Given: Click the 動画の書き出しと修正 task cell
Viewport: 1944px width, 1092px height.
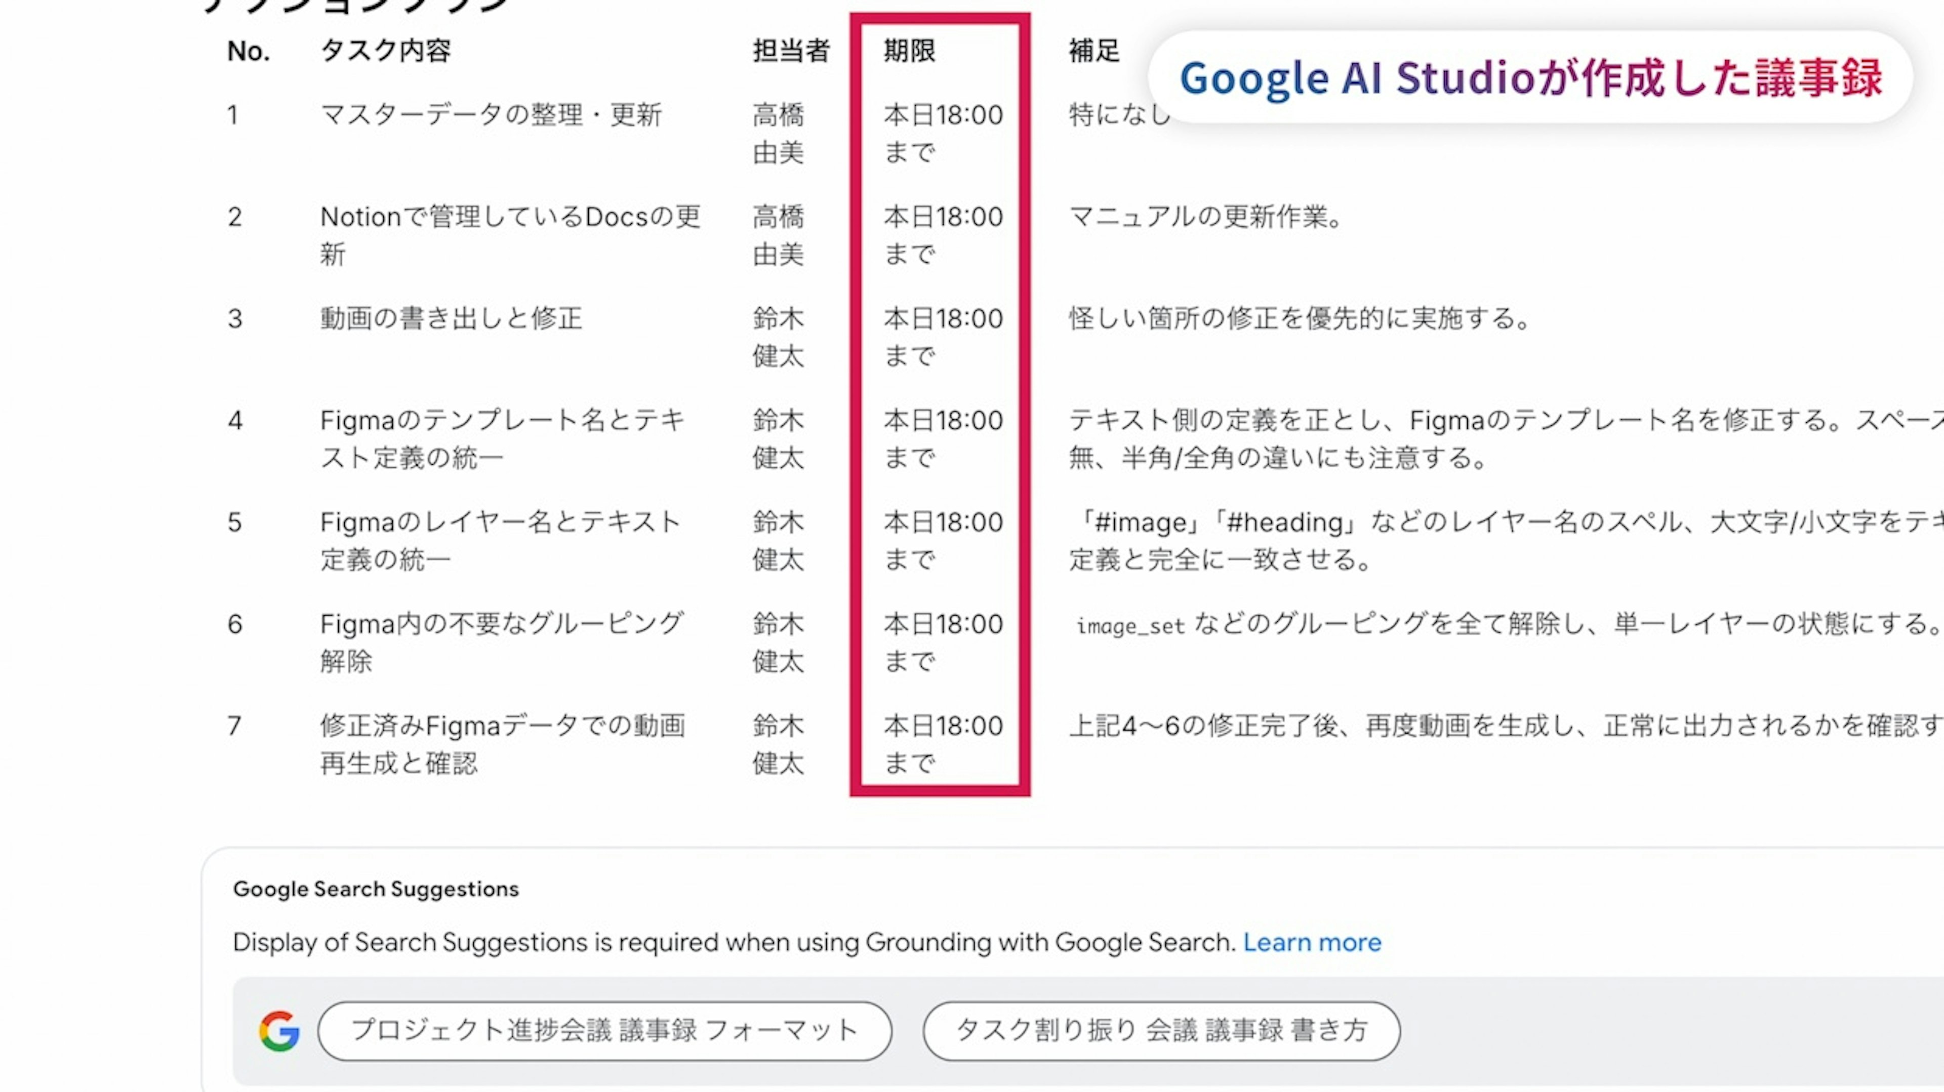Looking at the screenshot, I should coord(451,318).
